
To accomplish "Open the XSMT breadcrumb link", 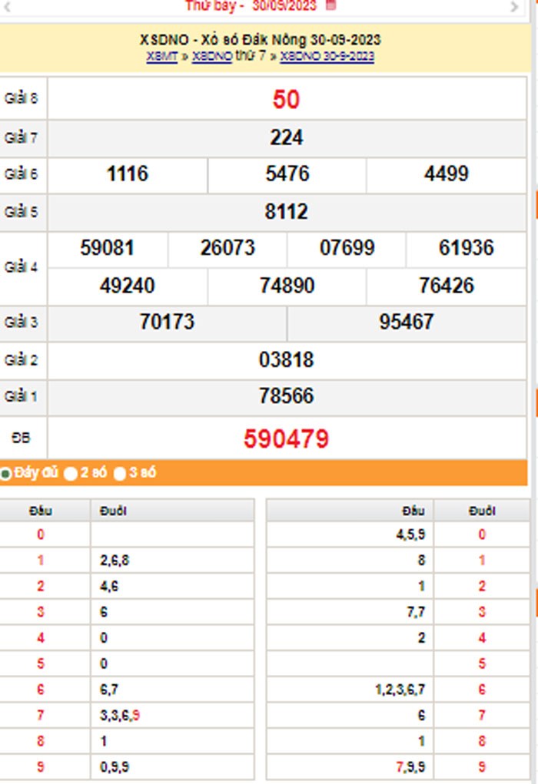I will pos(161,57).
